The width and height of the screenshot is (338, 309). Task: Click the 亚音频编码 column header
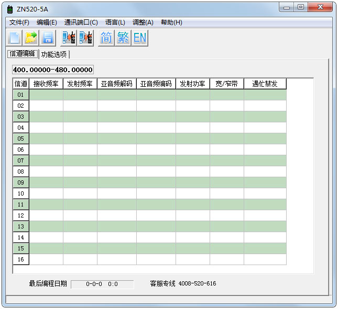(x=156, y=84)
